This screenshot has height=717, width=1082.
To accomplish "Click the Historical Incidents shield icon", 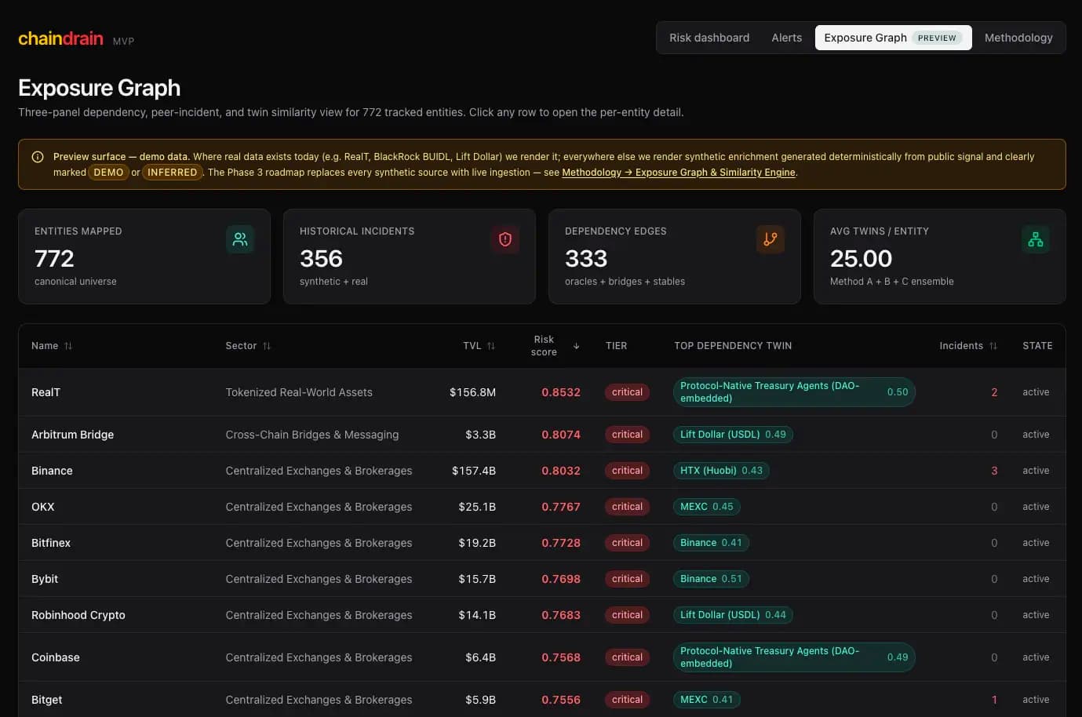I will click(505, 239).
